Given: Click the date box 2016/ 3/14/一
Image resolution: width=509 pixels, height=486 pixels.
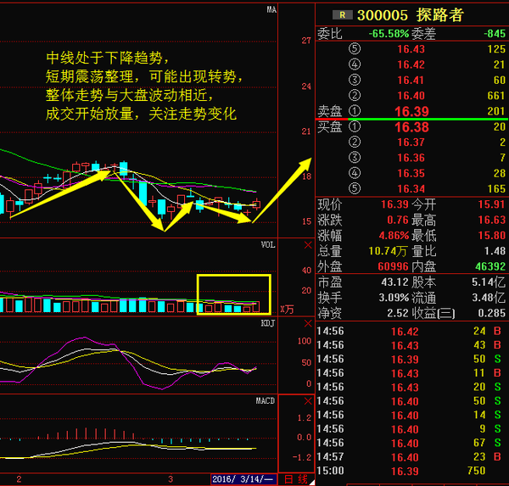Looking at the screenshot, I should pos(243,479).
